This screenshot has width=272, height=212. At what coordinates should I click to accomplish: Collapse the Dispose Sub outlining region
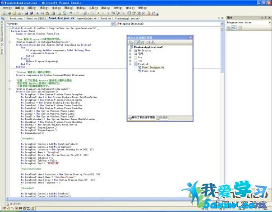tap(10, 42)
